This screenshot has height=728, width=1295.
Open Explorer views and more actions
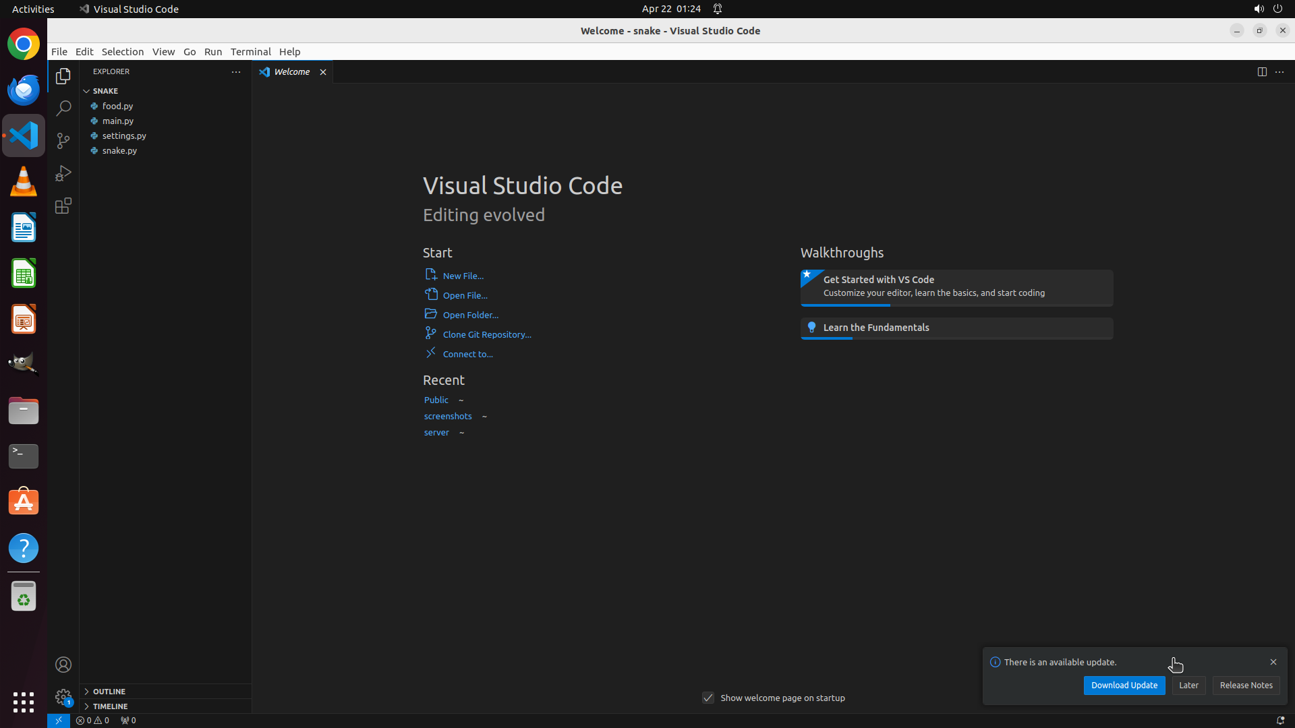(236, 71)
